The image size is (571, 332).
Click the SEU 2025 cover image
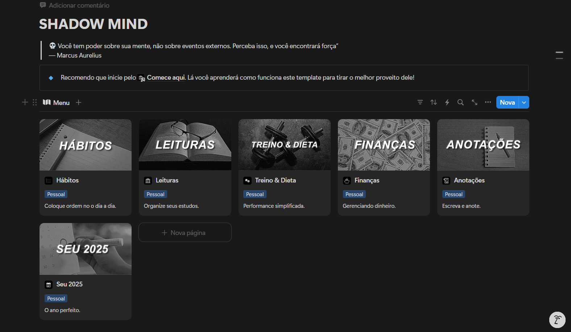[86, 249]
